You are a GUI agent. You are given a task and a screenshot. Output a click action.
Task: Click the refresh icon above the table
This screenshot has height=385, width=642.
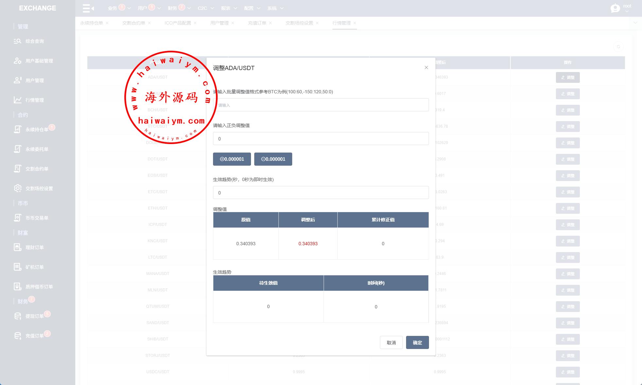[618, 47]
